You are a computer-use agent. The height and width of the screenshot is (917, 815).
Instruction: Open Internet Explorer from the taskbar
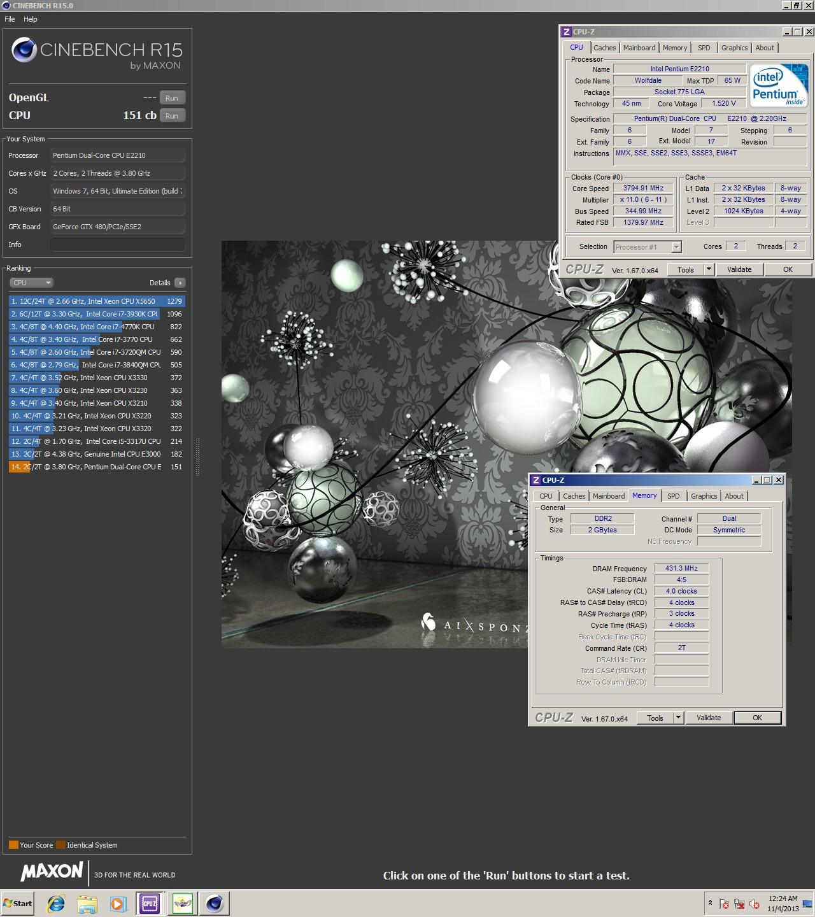pyautogui.click(x=57, y=903)
